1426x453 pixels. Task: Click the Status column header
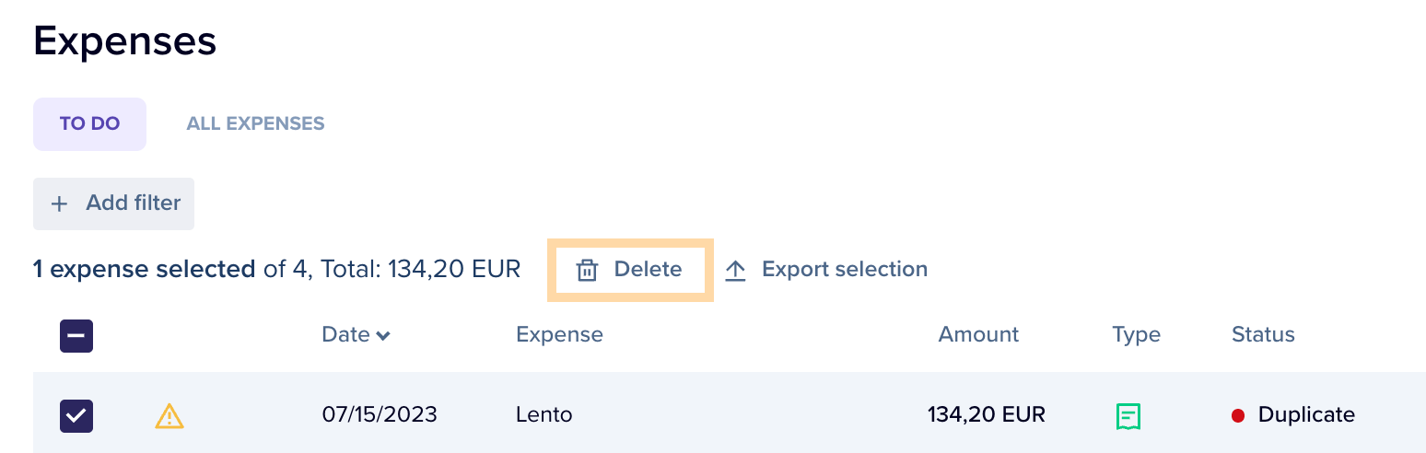[x=1263, y=334]
